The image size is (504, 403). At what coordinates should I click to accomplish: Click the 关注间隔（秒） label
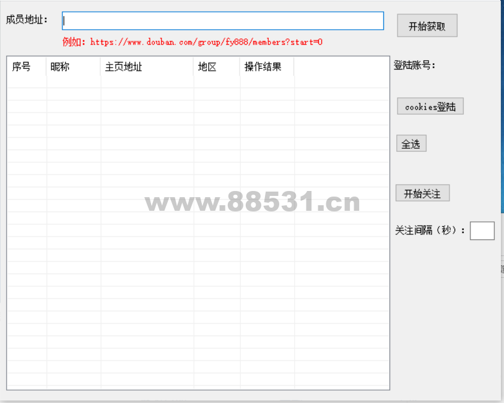[430, 231]
